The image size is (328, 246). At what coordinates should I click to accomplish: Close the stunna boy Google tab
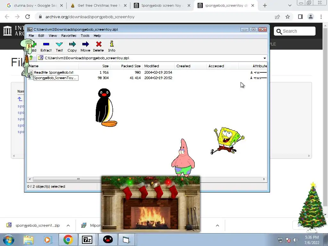pyautogui.click(x=61, y=6)
